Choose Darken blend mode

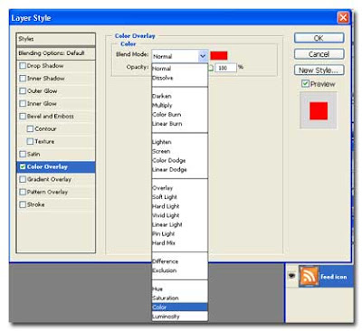tap(180, 96)
